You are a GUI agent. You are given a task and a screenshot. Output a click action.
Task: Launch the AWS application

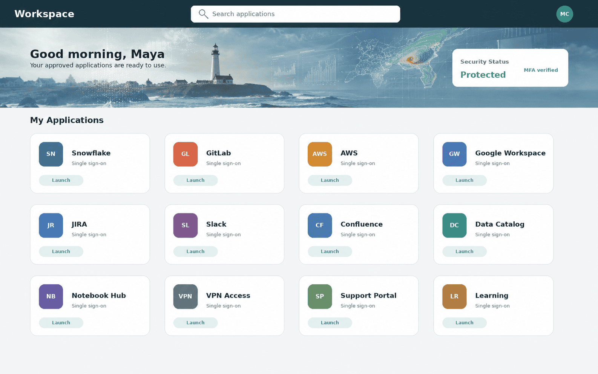click(330, 180)
